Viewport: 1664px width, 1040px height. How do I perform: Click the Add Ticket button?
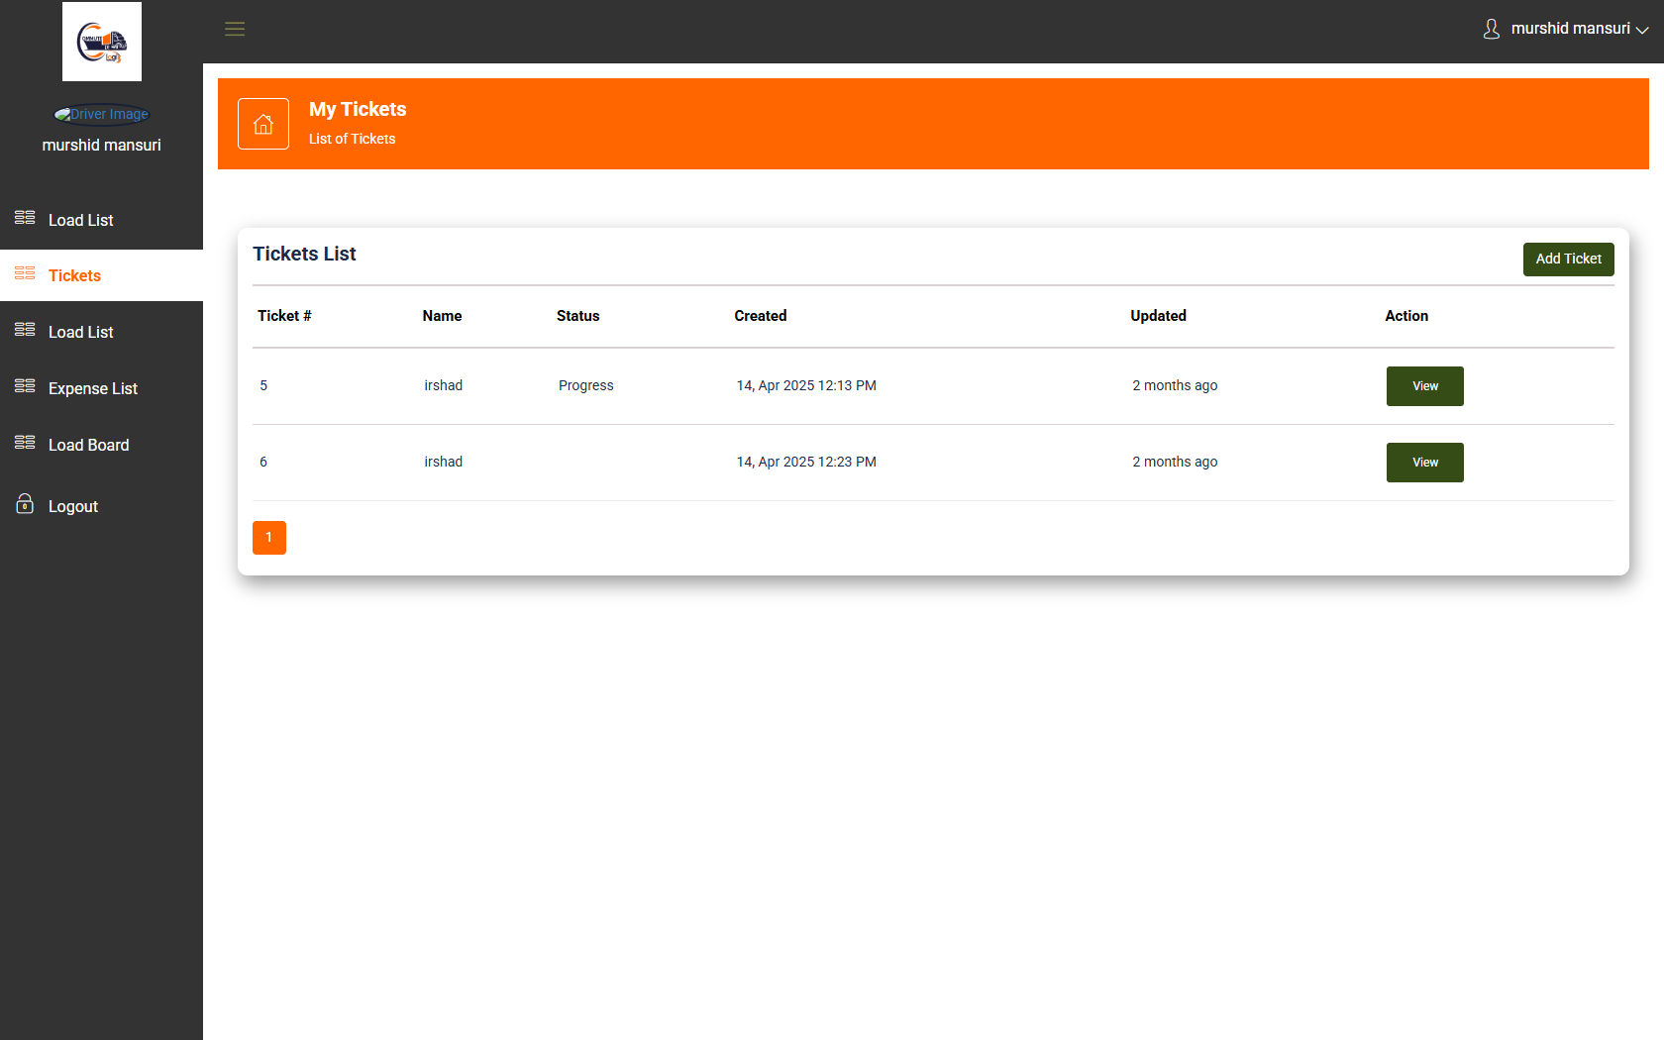point(1568,260)
